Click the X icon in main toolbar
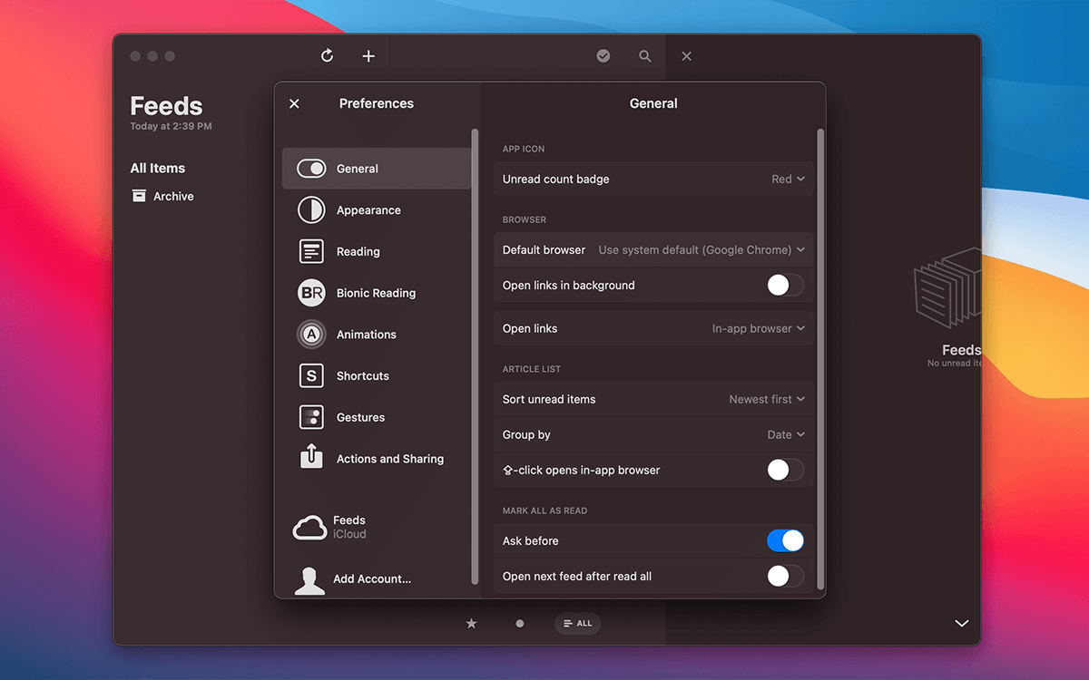This screenshot has width=1089, height=680. (x=687, y=56)
